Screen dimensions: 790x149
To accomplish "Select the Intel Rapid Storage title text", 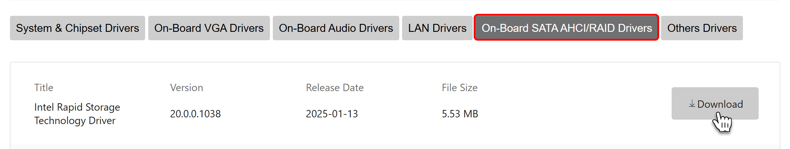I will pyautogui.click(x=77, y=107).
